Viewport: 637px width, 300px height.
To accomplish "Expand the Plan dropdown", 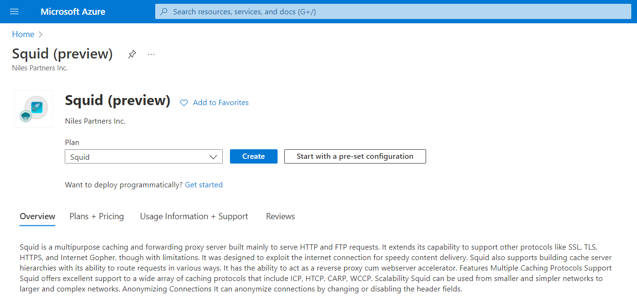I will pos(144,156).
